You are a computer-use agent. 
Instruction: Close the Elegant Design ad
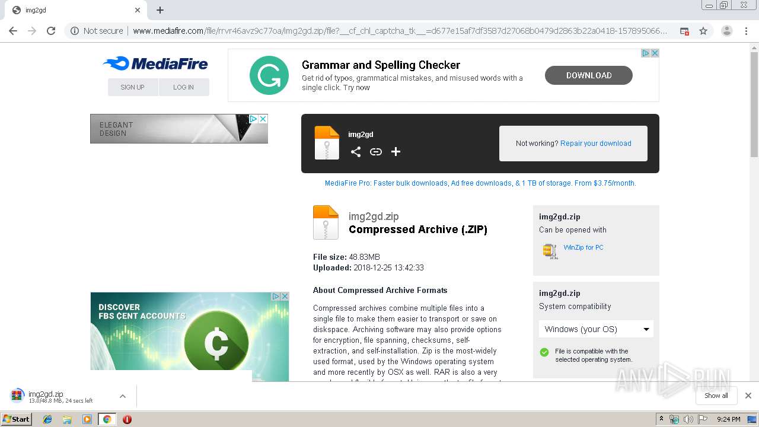coord(263,119)
